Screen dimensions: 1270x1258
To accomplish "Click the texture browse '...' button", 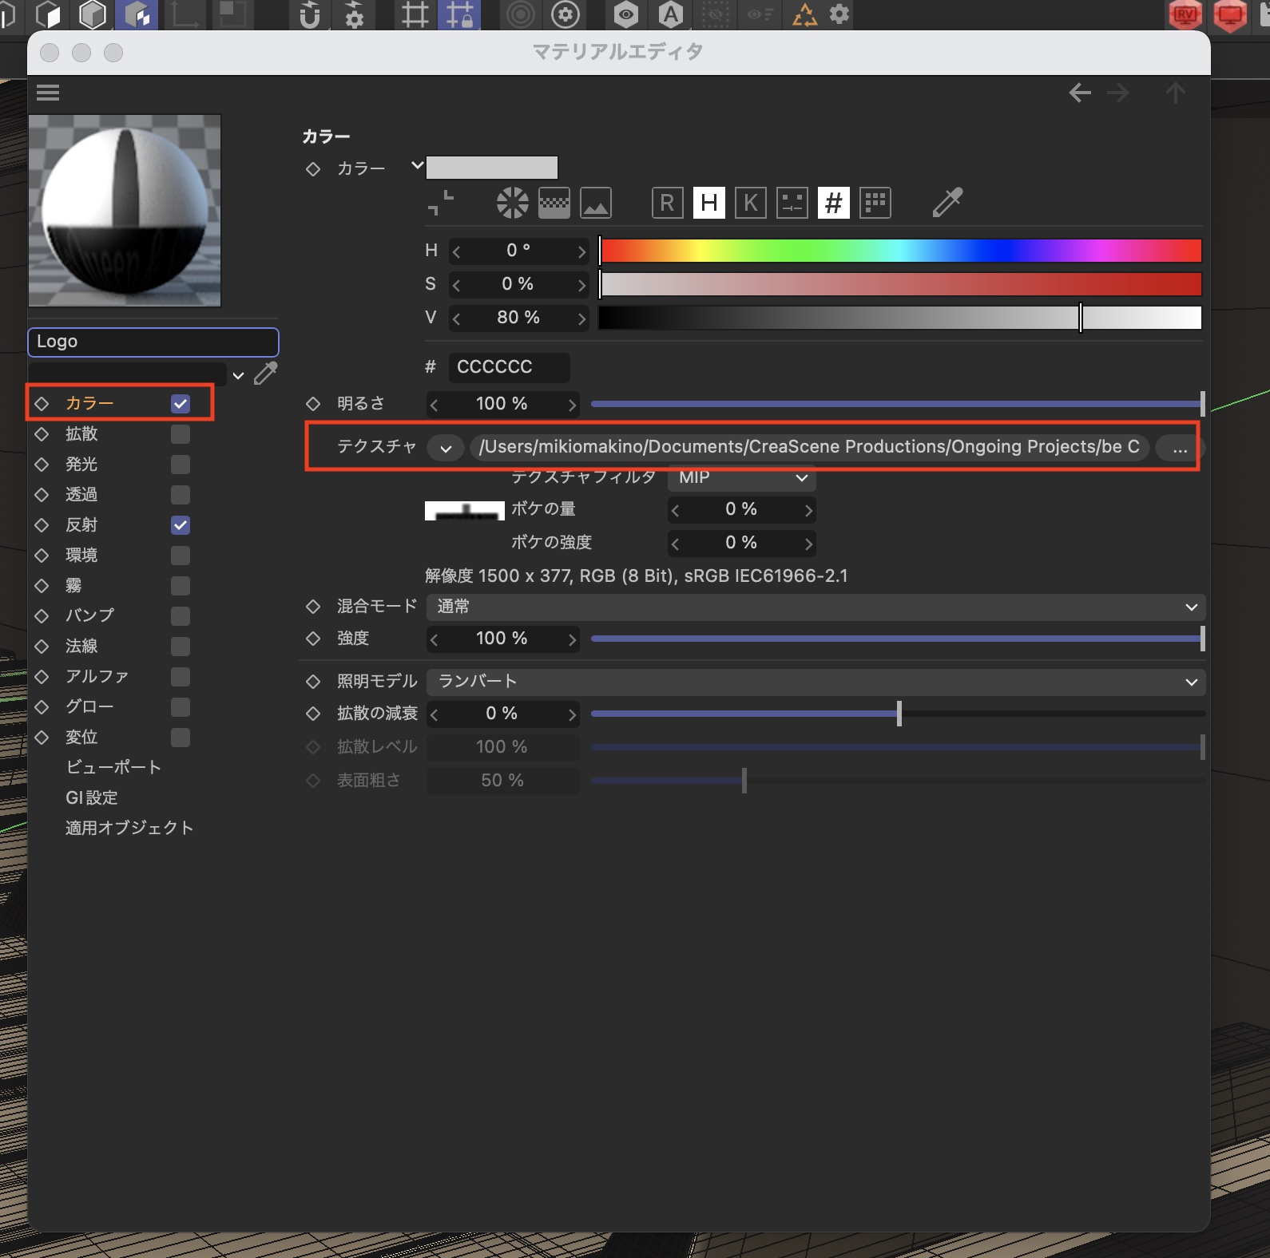I will pyautogui.click(x=1179, y=447).
